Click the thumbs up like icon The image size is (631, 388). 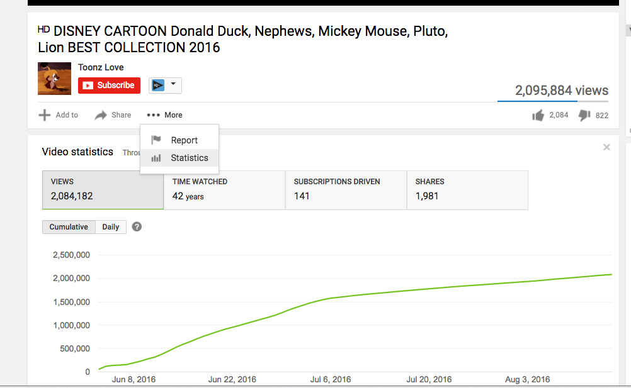point(538,115)
